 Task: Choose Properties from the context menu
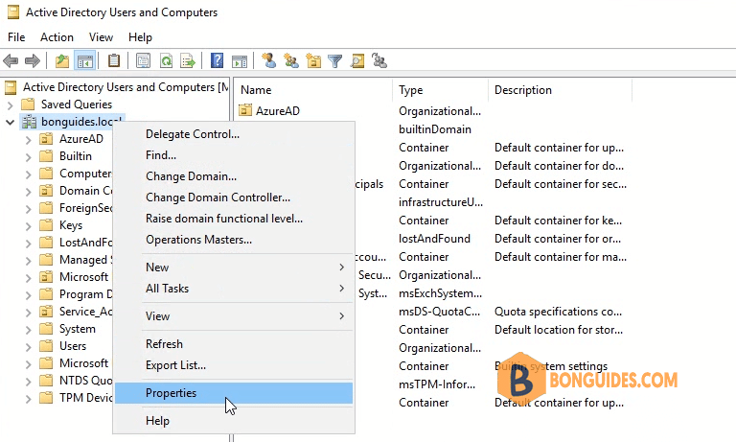pyautogui.click(x=234, y=393)
